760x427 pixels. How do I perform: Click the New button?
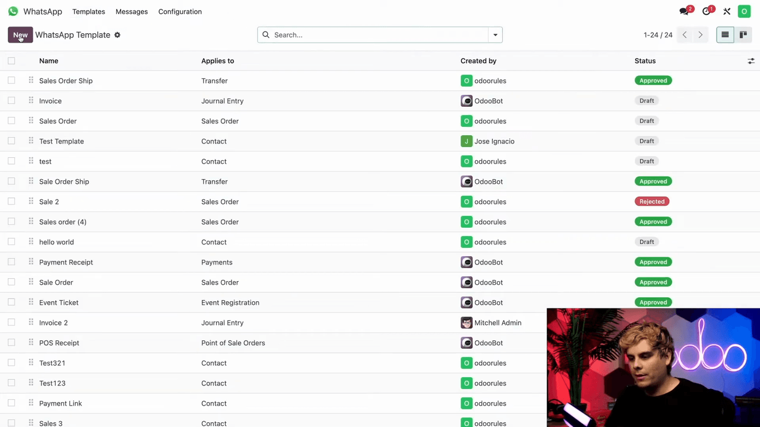(20, 35)
